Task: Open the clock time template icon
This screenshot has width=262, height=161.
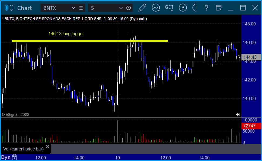Action: (x=129, y=8)
